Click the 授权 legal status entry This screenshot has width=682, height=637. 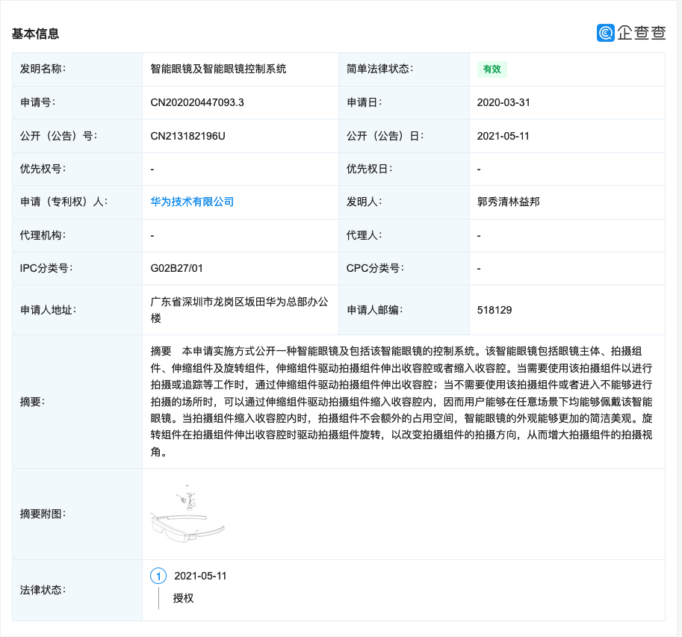183,598
